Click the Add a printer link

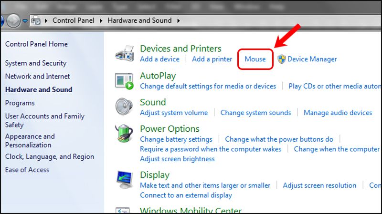coord(212,59)
